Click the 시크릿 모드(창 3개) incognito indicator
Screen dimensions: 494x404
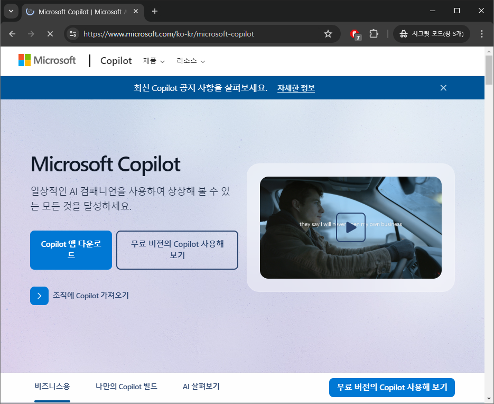pos(432,34)
